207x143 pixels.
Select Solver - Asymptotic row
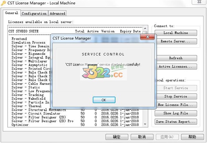point(29,65)
